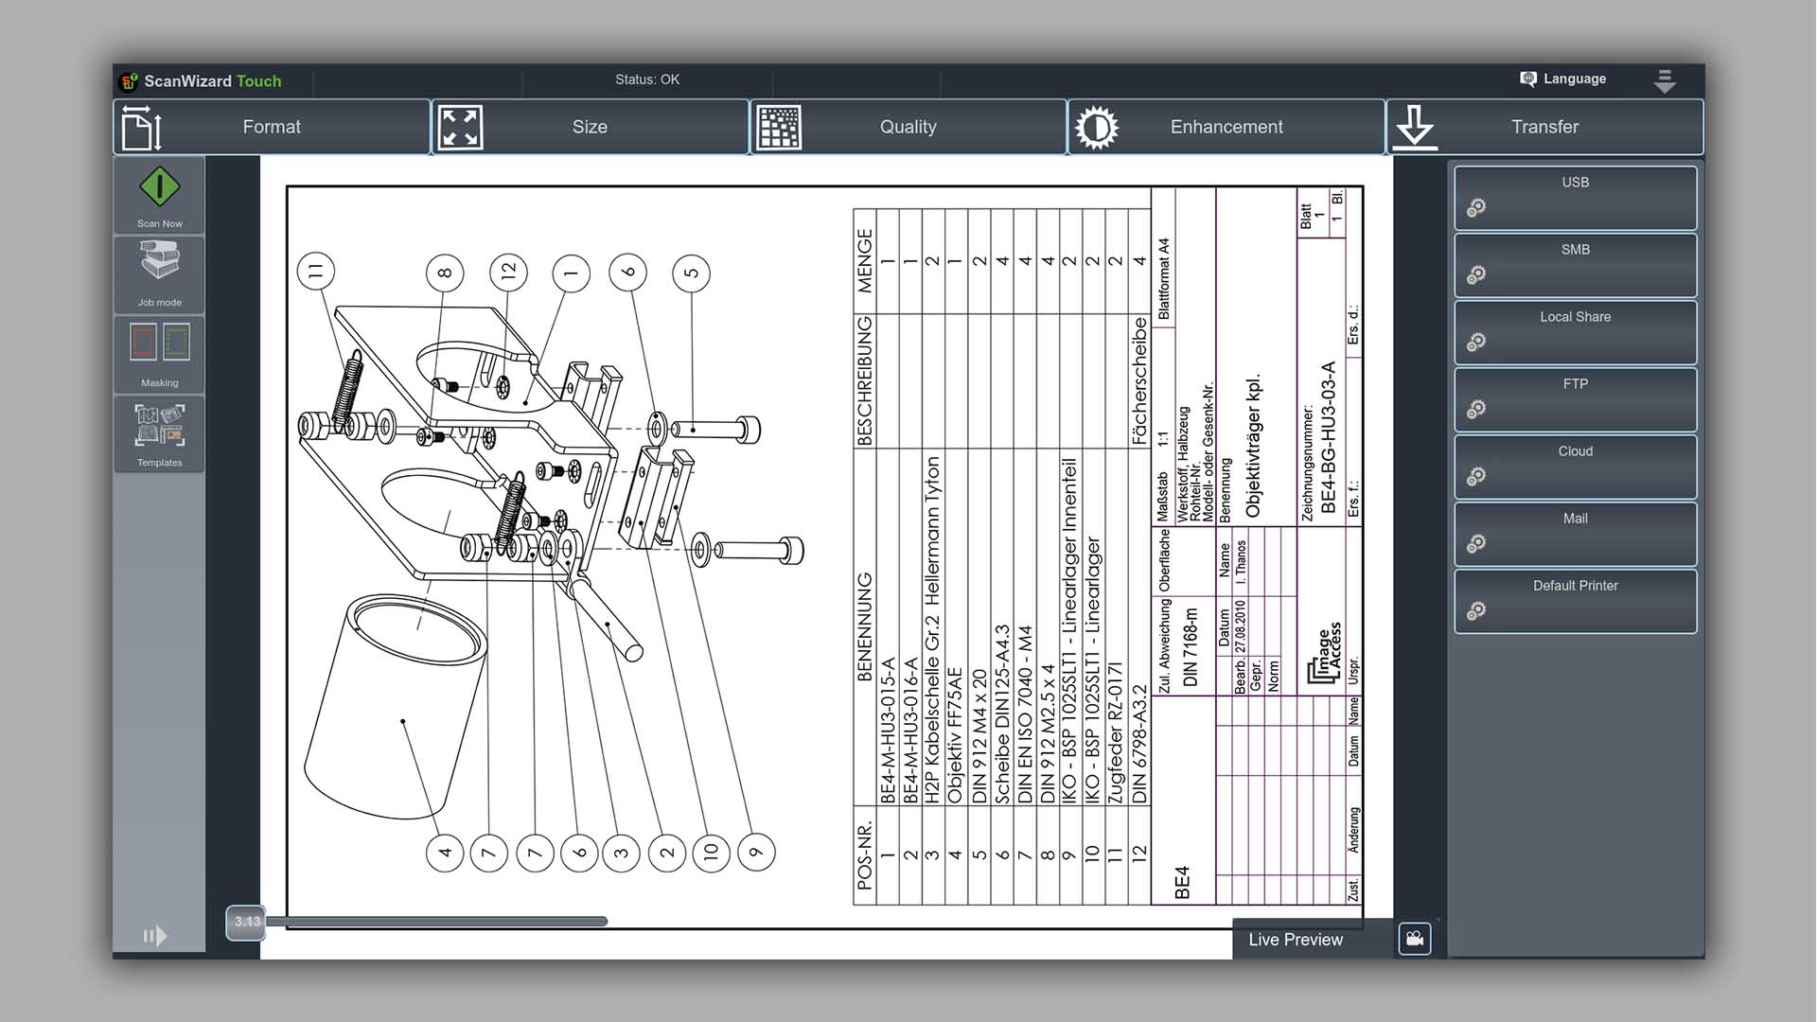
Task: Open the Mail settings gear icon
Action: pyautogui.click(x=1476, y=544)
